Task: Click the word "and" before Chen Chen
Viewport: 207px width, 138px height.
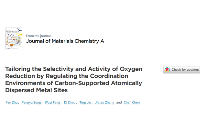Action: point(119,103)
